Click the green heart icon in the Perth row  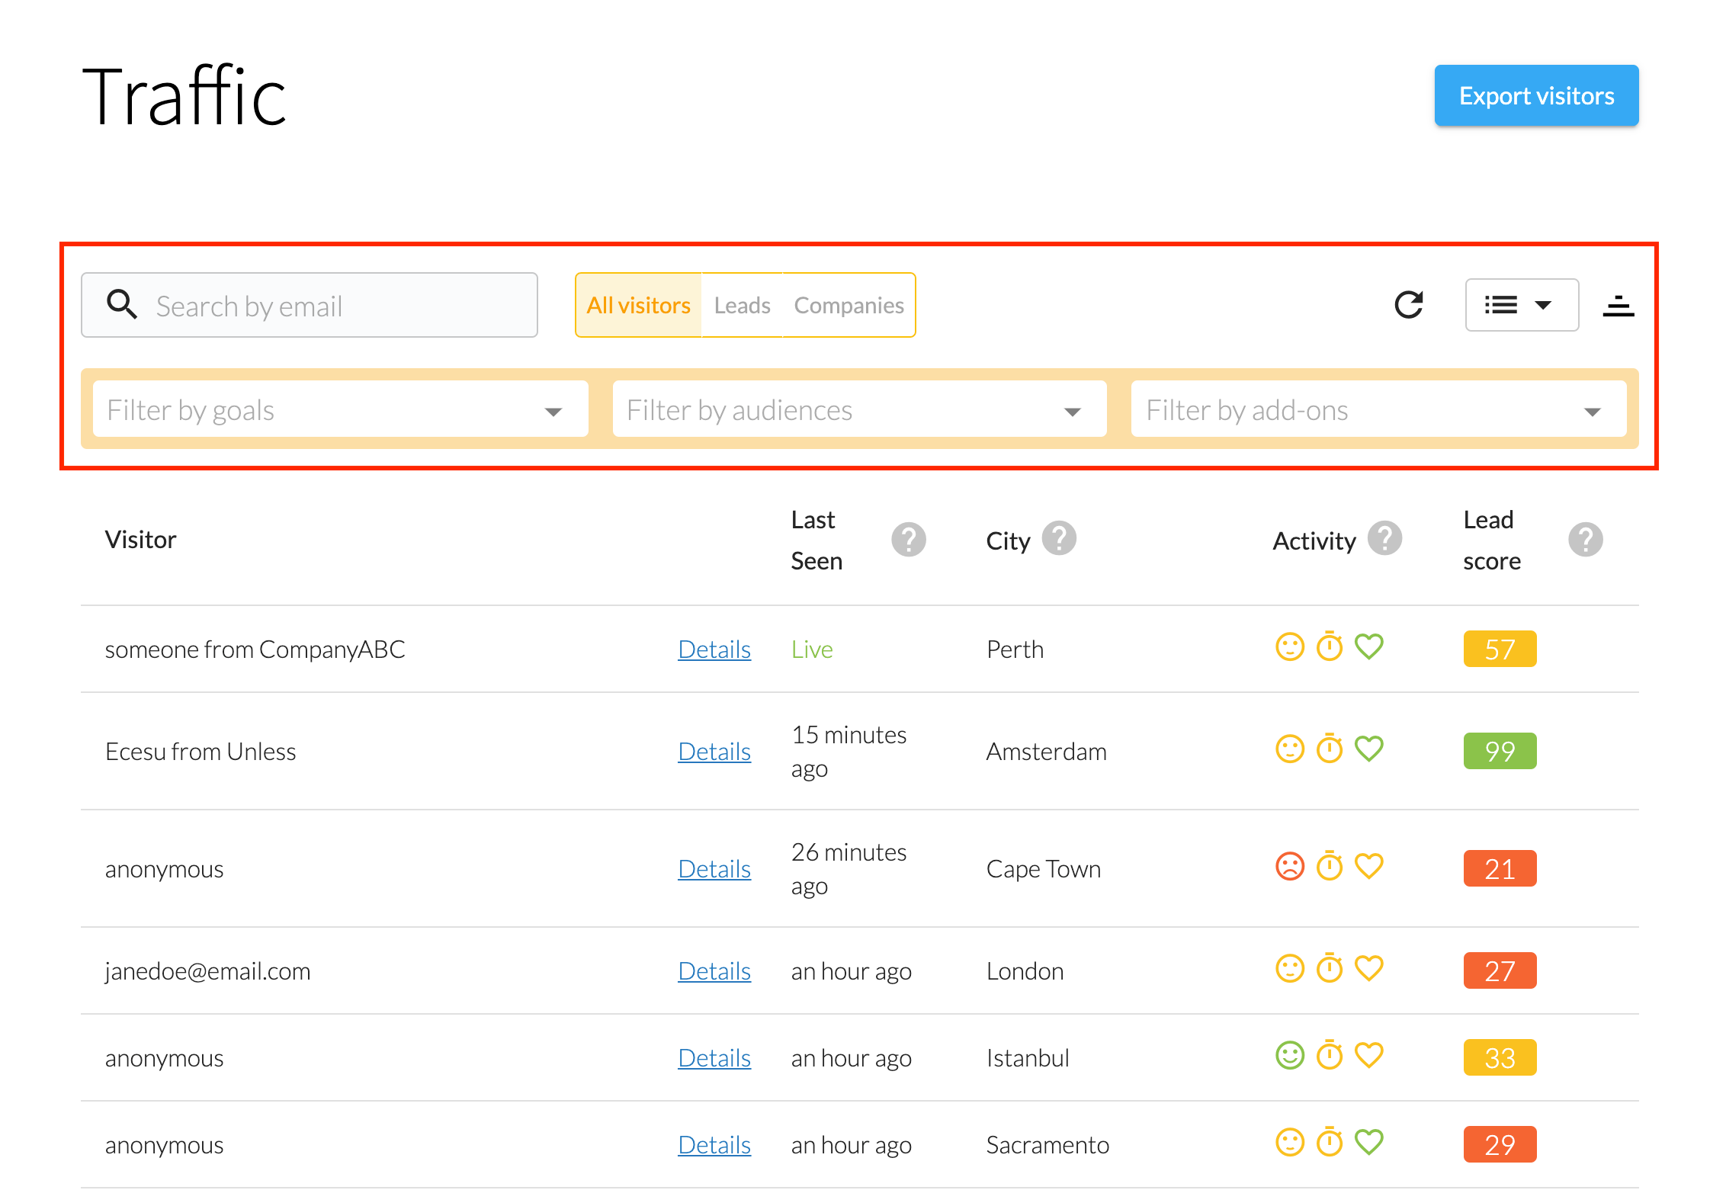click(1369, 647)
